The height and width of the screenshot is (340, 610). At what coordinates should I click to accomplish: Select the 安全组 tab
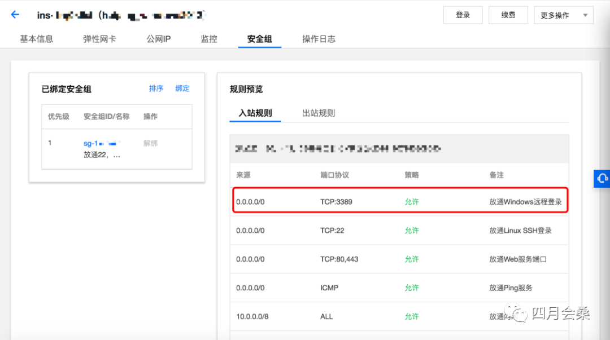pyautogui.click(x=259, y=39)
